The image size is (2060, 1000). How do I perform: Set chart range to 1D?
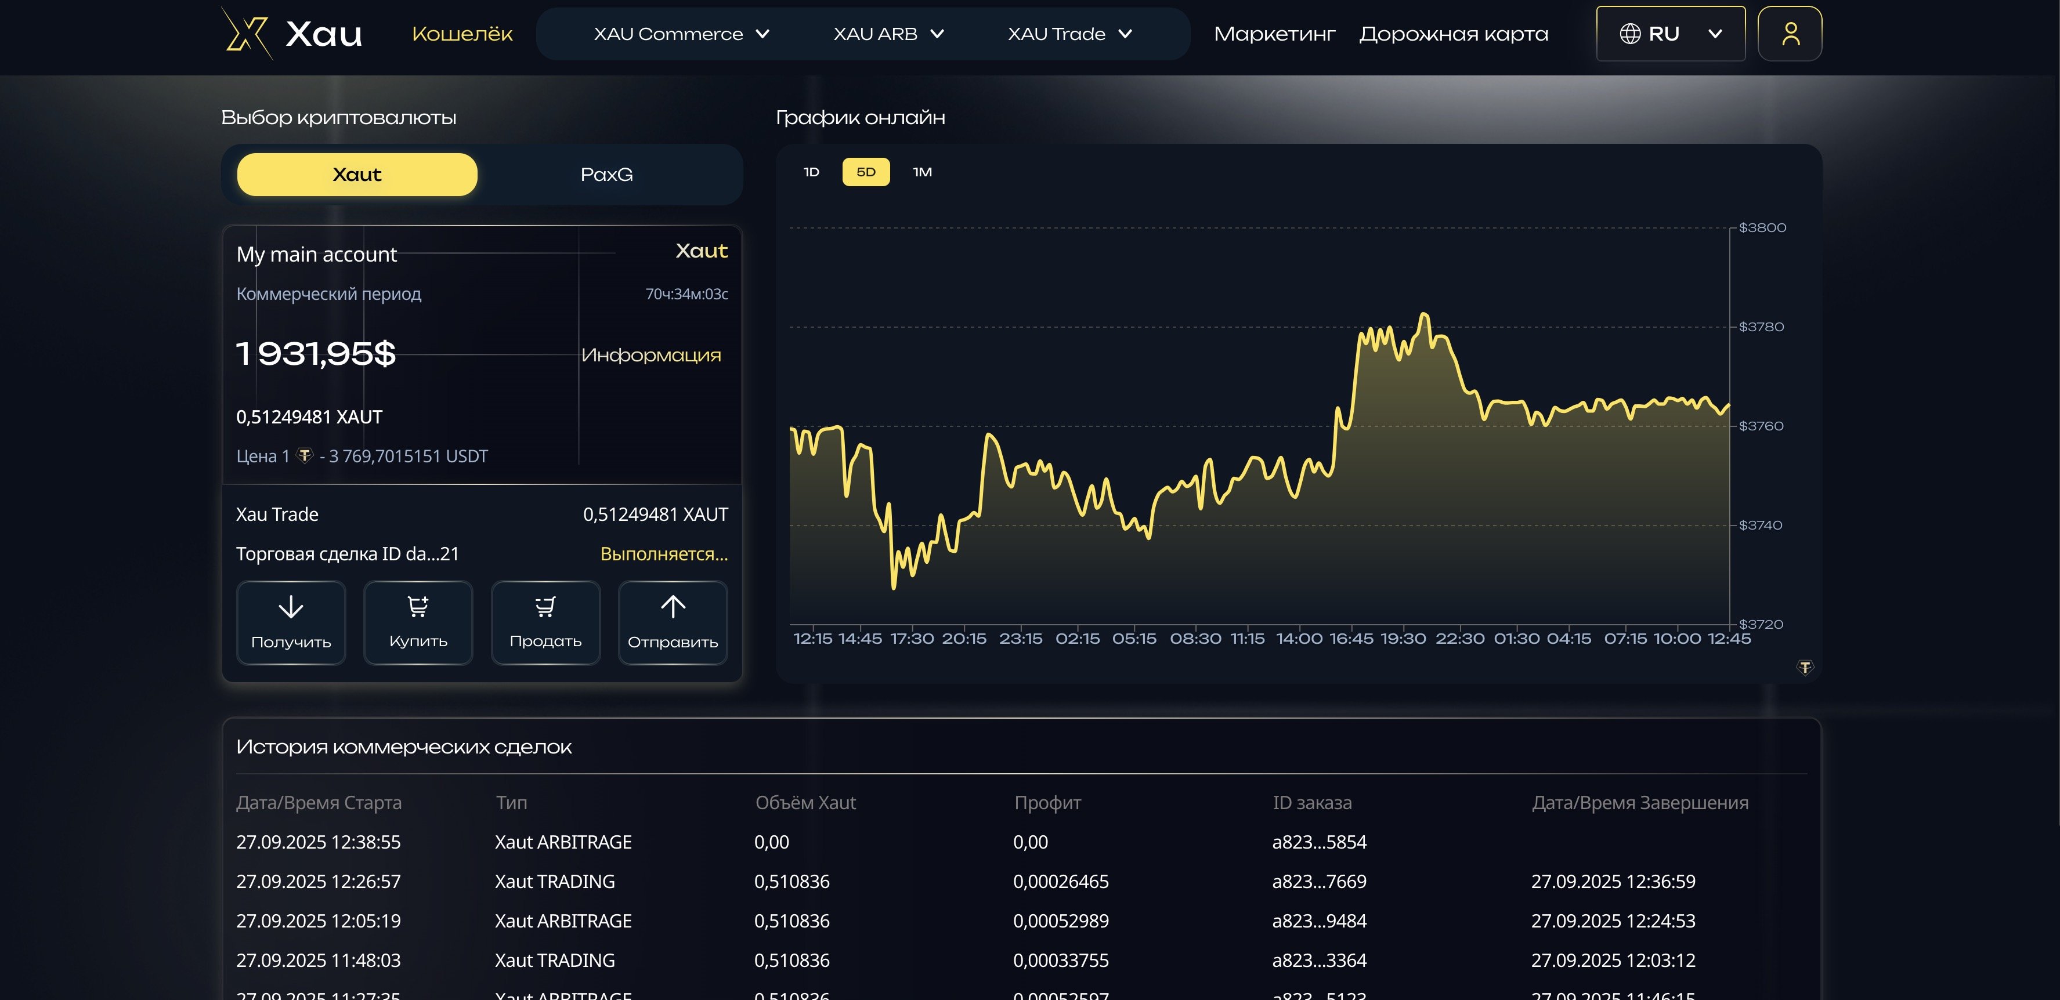click(811, 172)
